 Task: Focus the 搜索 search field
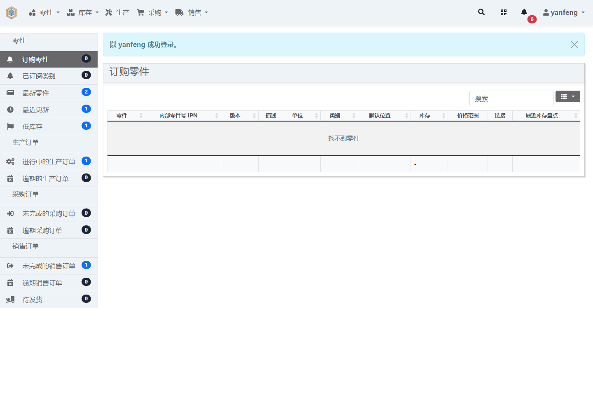(x=511, y=98)
